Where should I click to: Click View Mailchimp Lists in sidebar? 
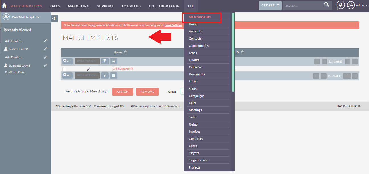pyautogui.click(x=25, y=17)
